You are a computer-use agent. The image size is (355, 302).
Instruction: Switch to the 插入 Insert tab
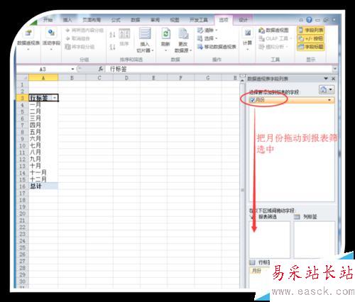click(x=67, y=20)
